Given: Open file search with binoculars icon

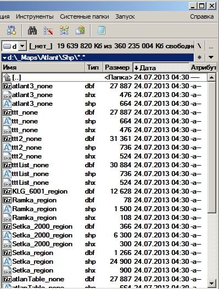Looking at the screenshot, I should 32,30.
